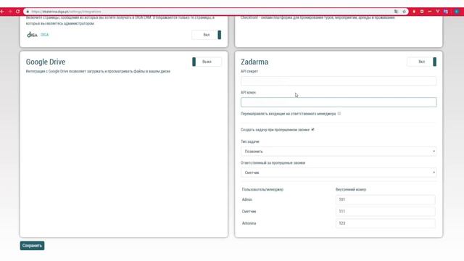Open the V-shaped browser extension icon
This screenshot has width=464, height=261.
tap(438, 12)
